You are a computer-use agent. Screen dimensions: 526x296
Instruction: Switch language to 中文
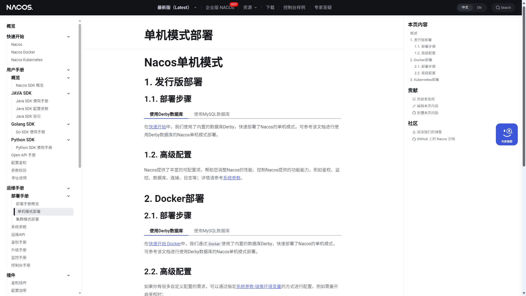coord(465,7)
